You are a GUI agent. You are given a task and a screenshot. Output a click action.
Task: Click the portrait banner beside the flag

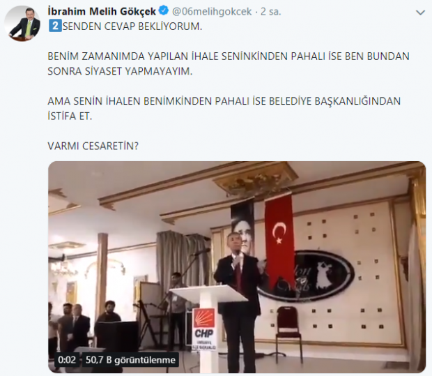[242, 227]
